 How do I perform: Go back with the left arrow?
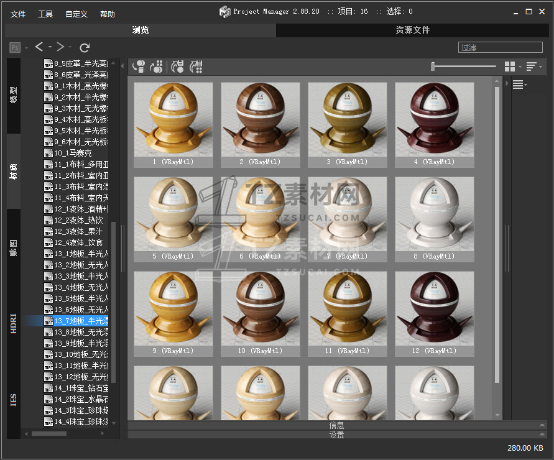39,47
